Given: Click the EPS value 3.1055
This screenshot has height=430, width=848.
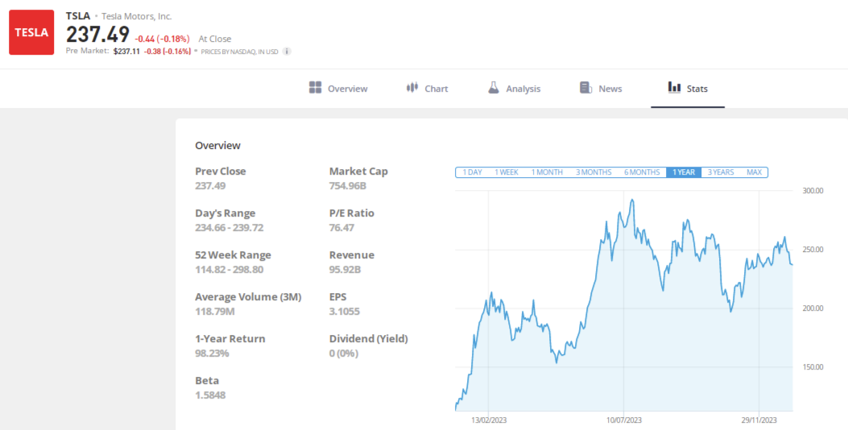Looking at the screenshot, I should pyautogui.click(x=345, y=312).
